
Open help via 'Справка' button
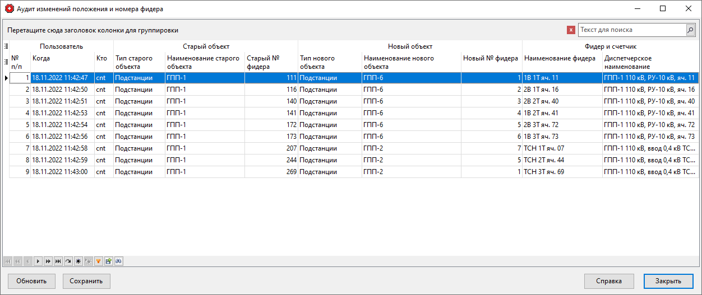609,281
